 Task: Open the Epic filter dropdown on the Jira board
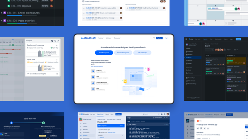click(x=229, y=50)
